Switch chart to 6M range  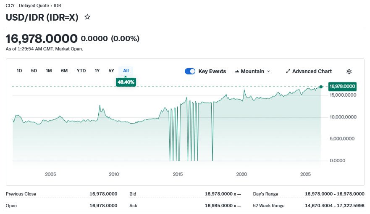pyautogui.click(x=64, y=71)
